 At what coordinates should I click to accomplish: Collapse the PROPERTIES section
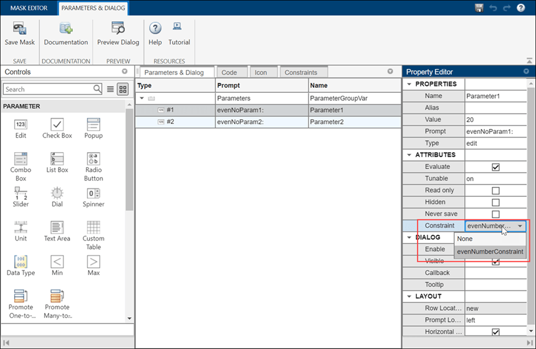click(x=409, y=84)
